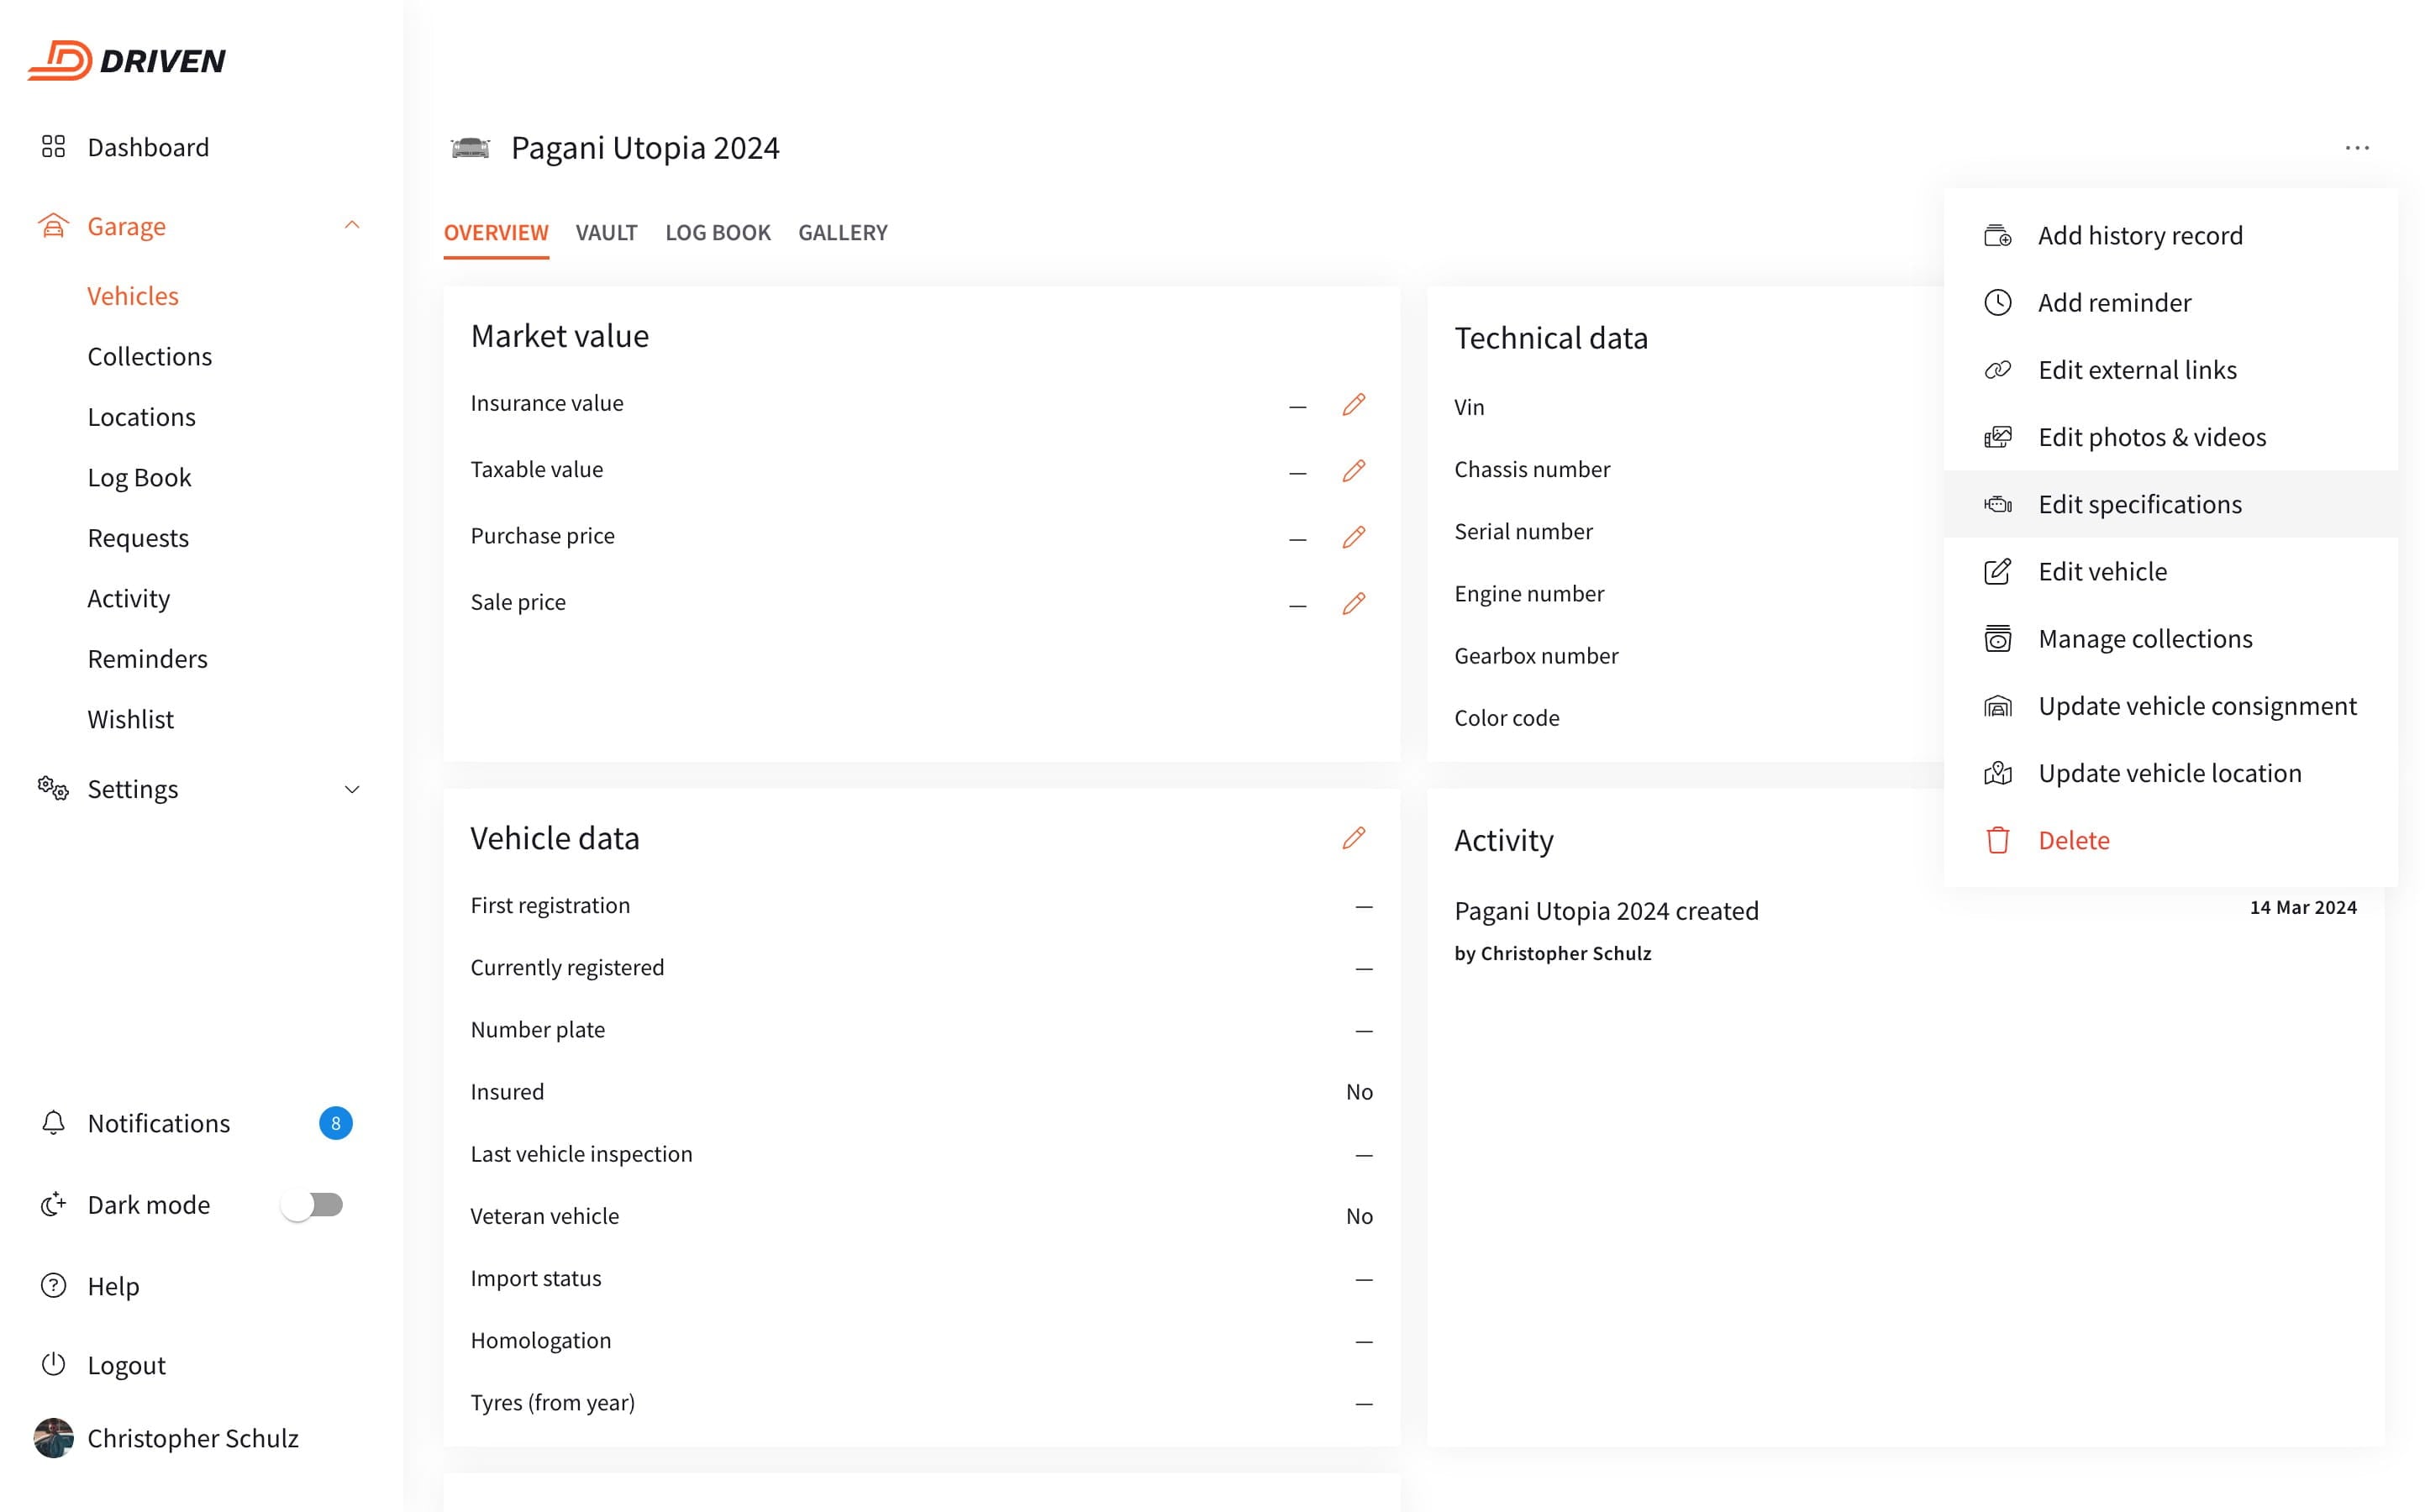
Task: Click the Christopher Schulz profile avatar
Action: click(x=53, y=1437)
